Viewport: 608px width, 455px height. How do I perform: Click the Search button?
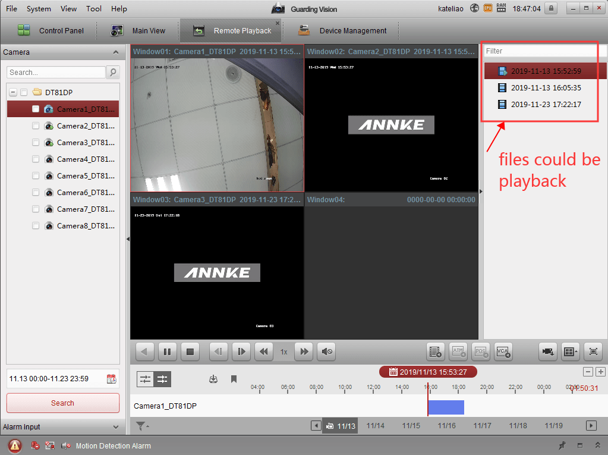(x=62, y=403)
